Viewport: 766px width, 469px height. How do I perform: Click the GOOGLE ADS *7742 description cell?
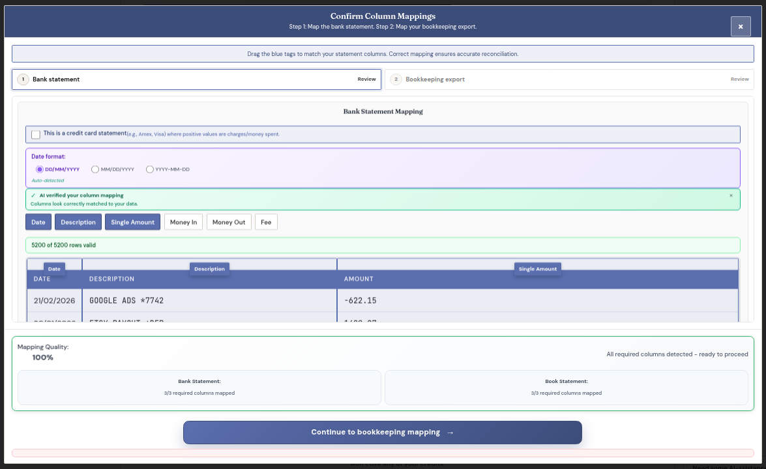(x=209, y=301)
